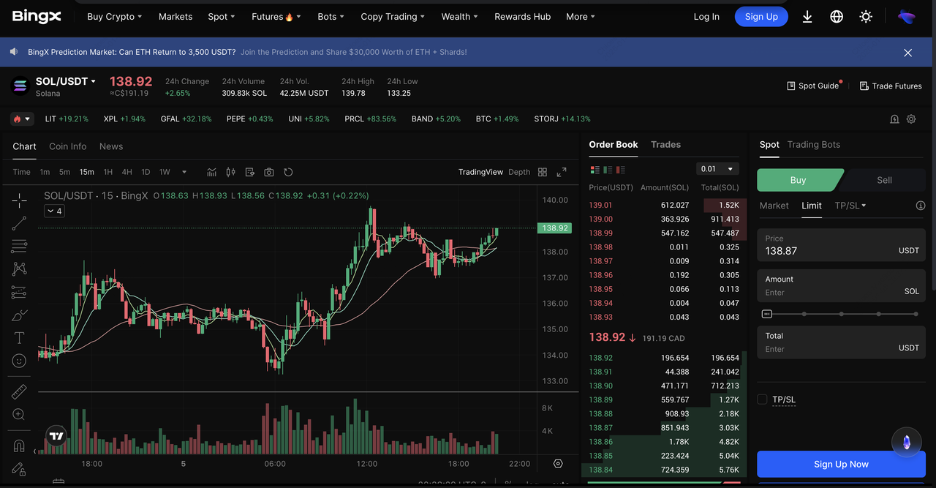Open the Text annotation tool
The image size is (936, 488).
click(18, 337)
